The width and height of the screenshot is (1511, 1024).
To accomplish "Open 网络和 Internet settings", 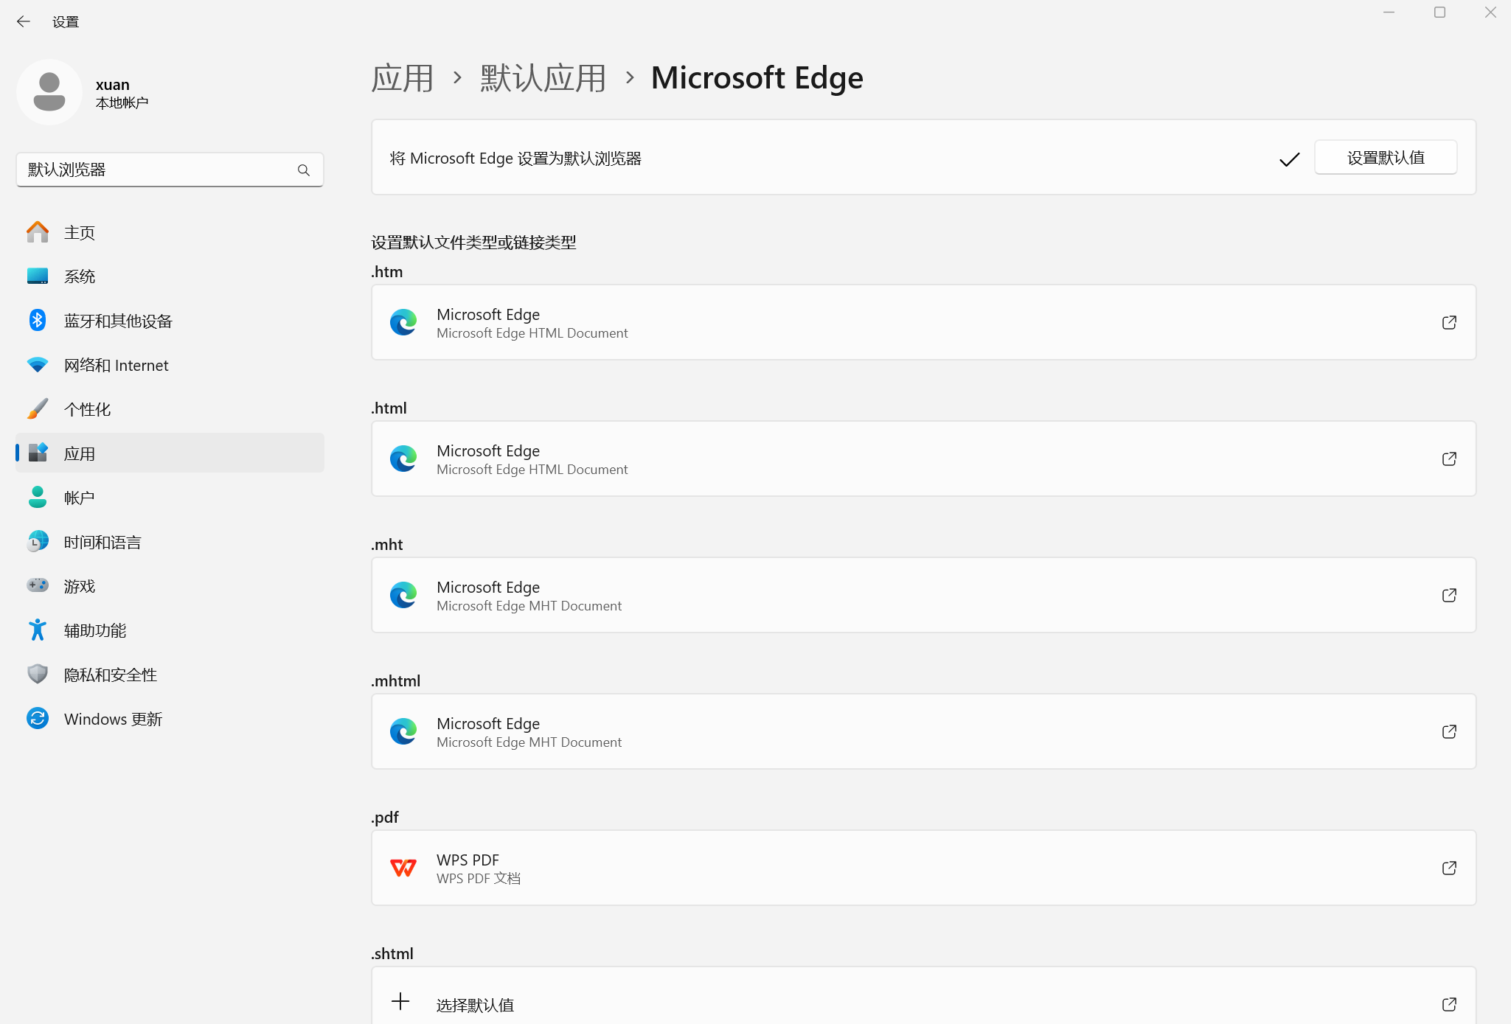I will (x=170, y=365).
